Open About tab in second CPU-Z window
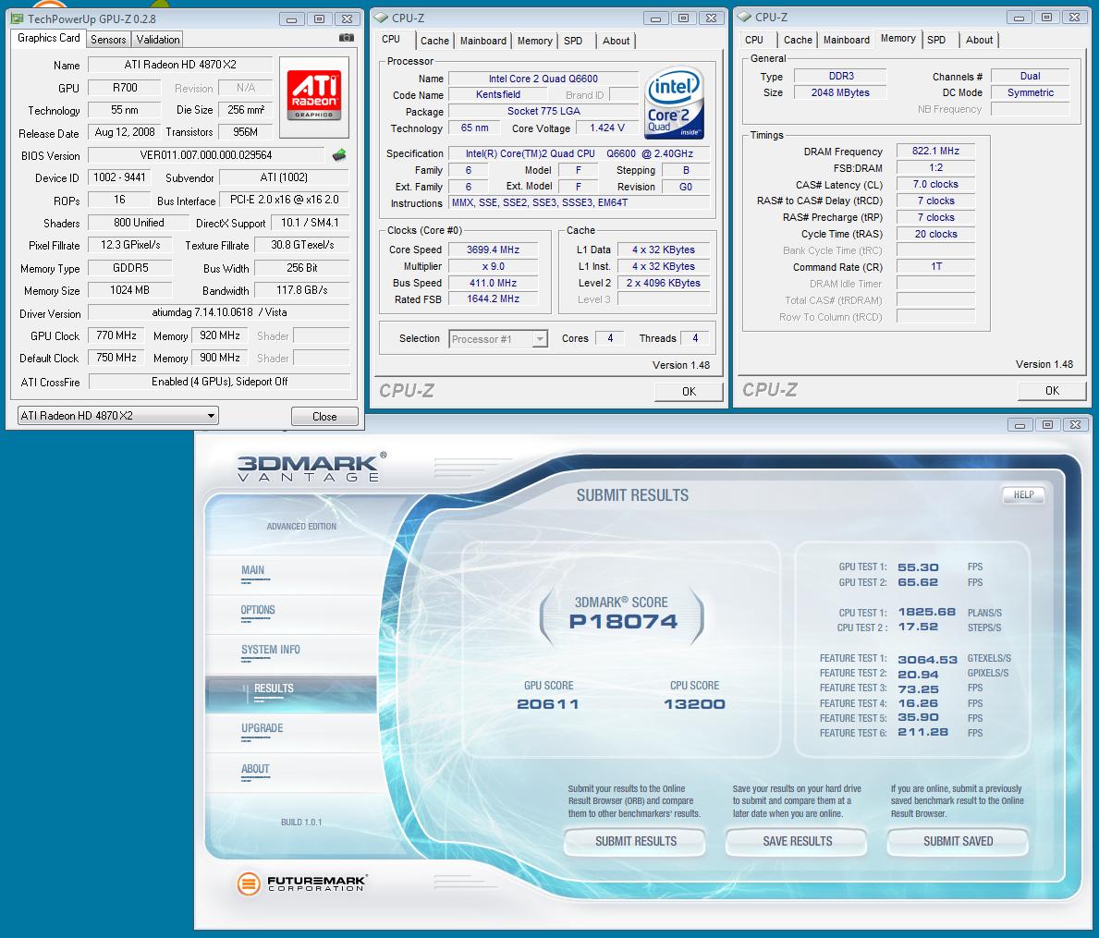The height and width of the screenshot is (938, 1099). pyautogui.click(x=979, y=40)
